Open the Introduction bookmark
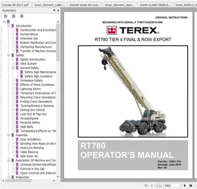 [x=24, y=26]
